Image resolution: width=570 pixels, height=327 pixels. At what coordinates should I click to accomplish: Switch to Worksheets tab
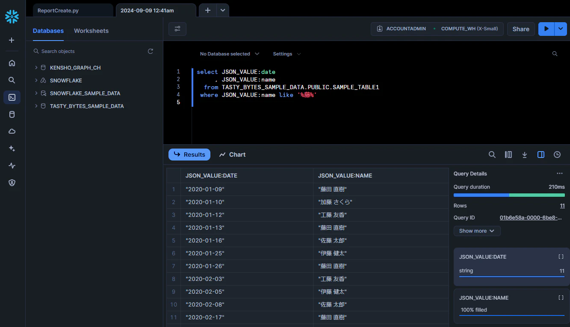click(91, 31)
